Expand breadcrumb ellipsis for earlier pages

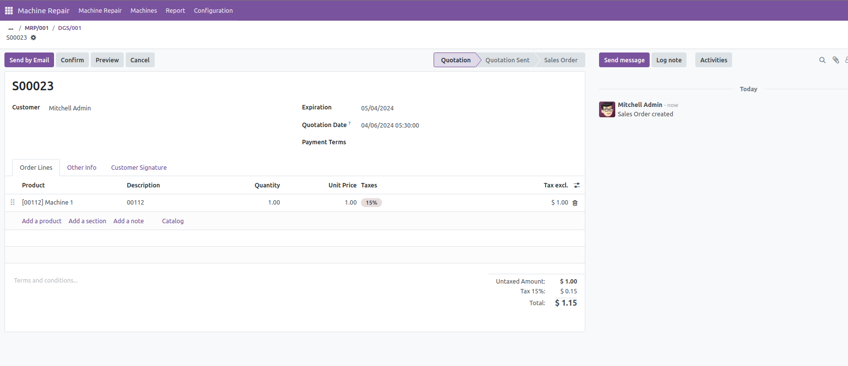coord(11,28)
